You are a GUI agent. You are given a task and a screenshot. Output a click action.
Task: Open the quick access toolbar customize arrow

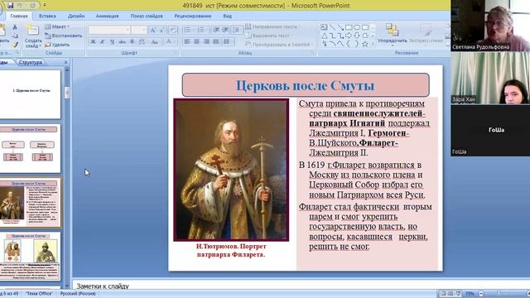pyautogui.click(x=44, y=6)
